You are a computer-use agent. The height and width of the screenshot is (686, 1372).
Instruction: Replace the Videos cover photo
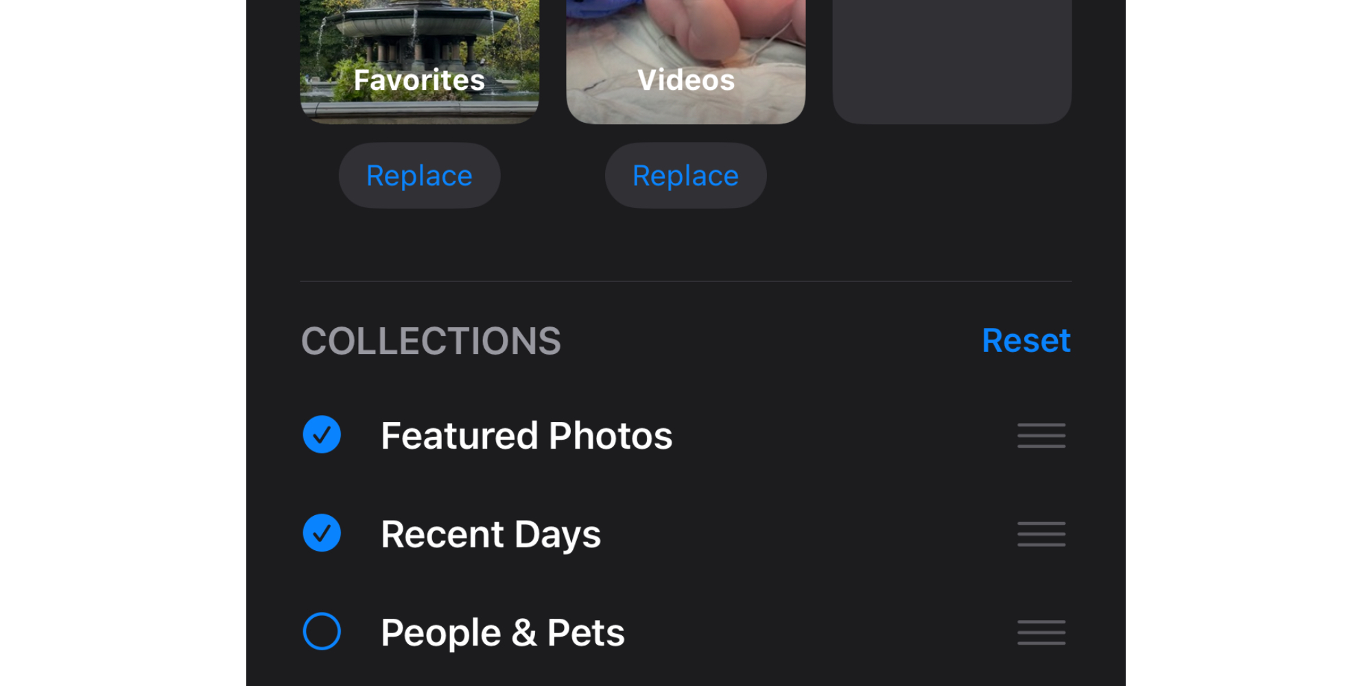point(685,175)
